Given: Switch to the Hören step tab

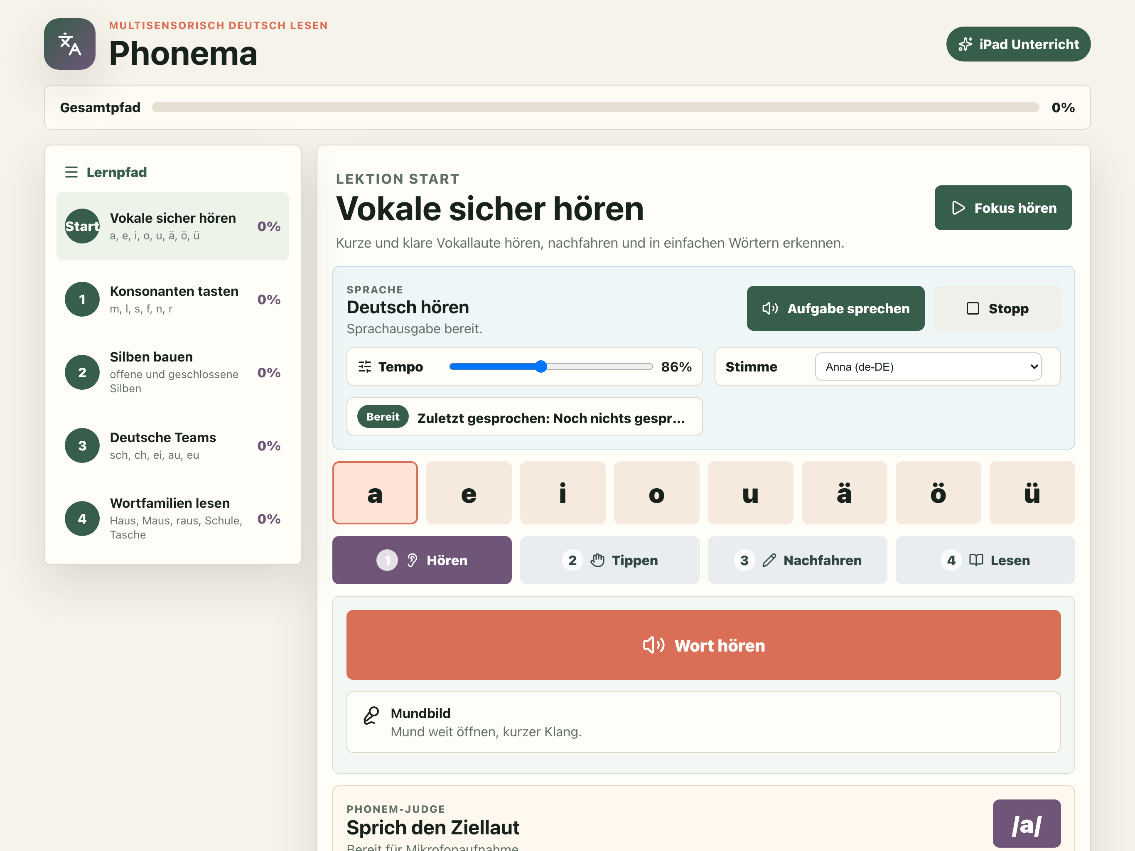Looking at the screenshot, I should [422, 560].
